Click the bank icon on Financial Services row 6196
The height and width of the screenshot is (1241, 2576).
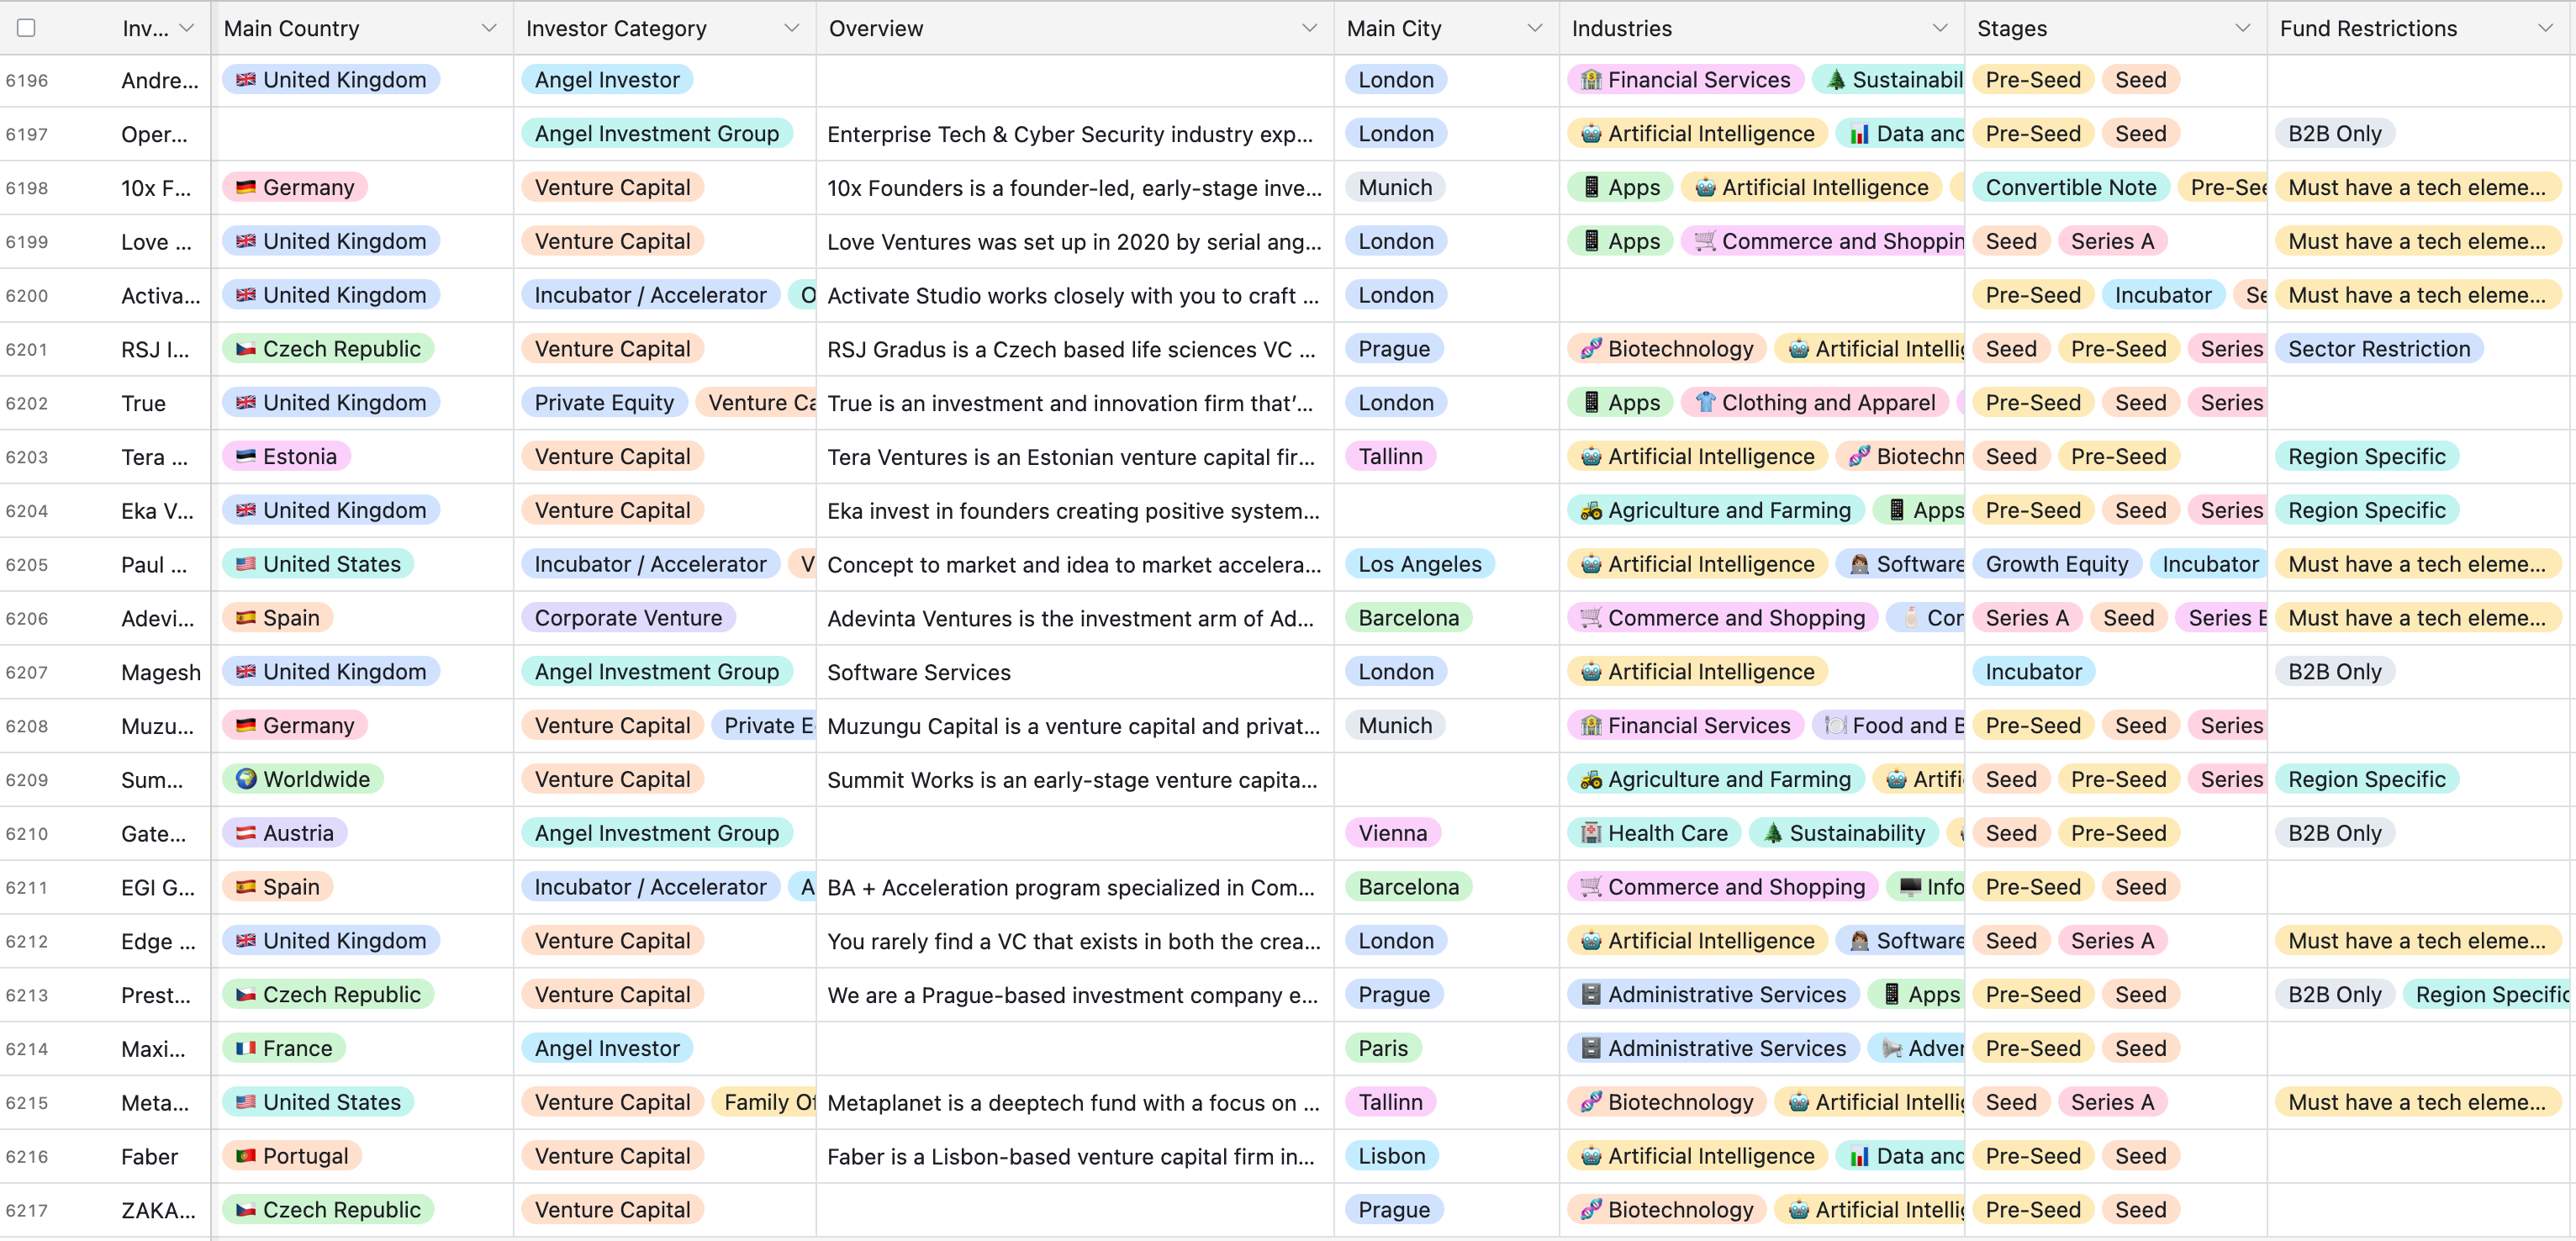pos(1591,80)
